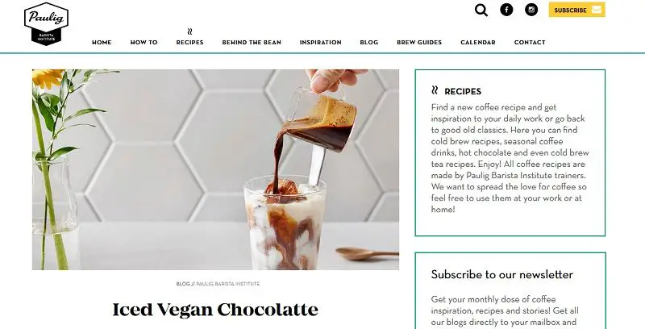Open Brew Guides from navigation

pos(419,43)
